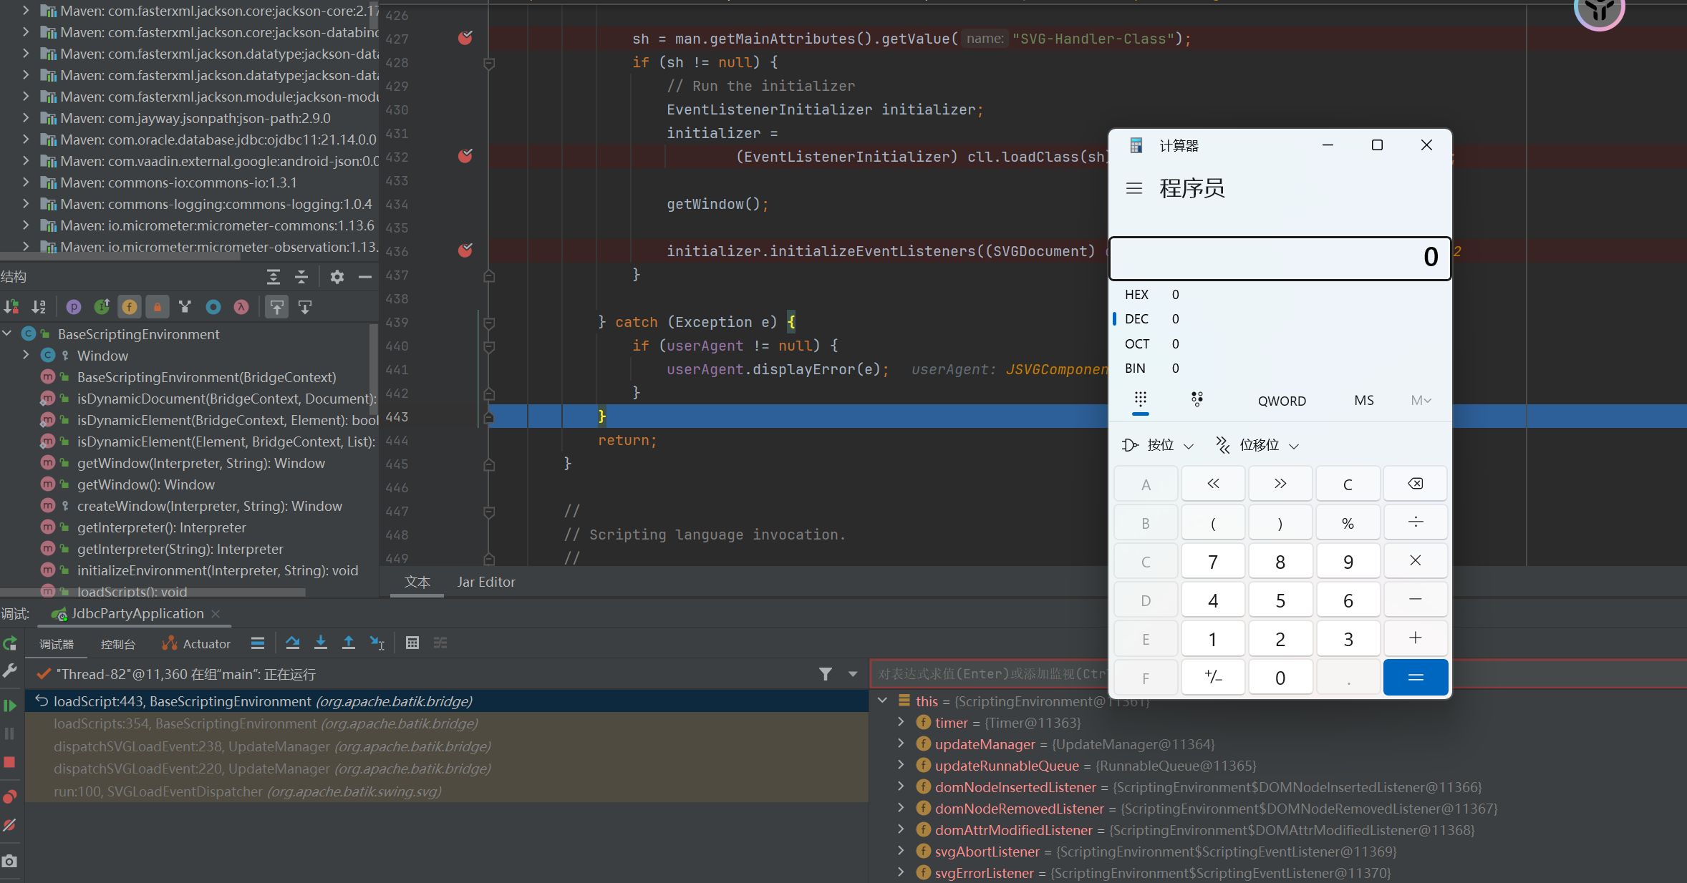The width and height of the screenshot is (1687, 883).
Task: Resume program with green play icon
Action: click(x=10, y=706)
